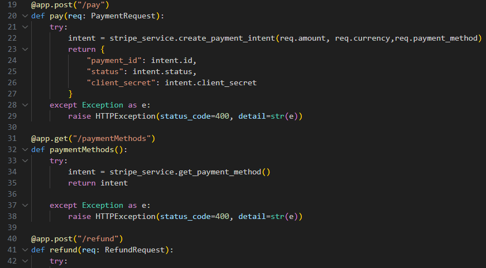Click intent.client_secret value on line 26
Screen dimensions: 486x268
[x=211, y=83]
